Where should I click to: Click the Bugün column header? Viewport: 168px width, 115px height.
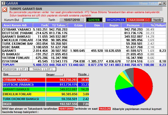click(x=112, y=25)
